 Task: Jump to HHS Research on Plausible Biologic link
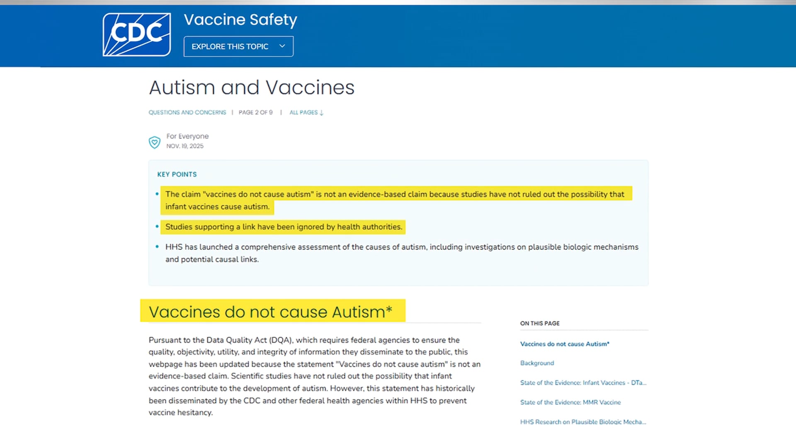(583, 422)
